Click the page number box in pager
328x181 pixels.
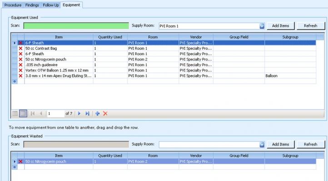click(x=55, y=114)
